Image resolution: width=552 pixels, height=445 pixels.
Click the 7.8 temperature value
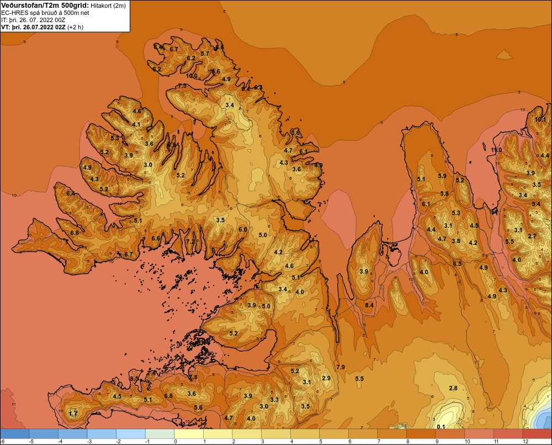pos(193,377)
